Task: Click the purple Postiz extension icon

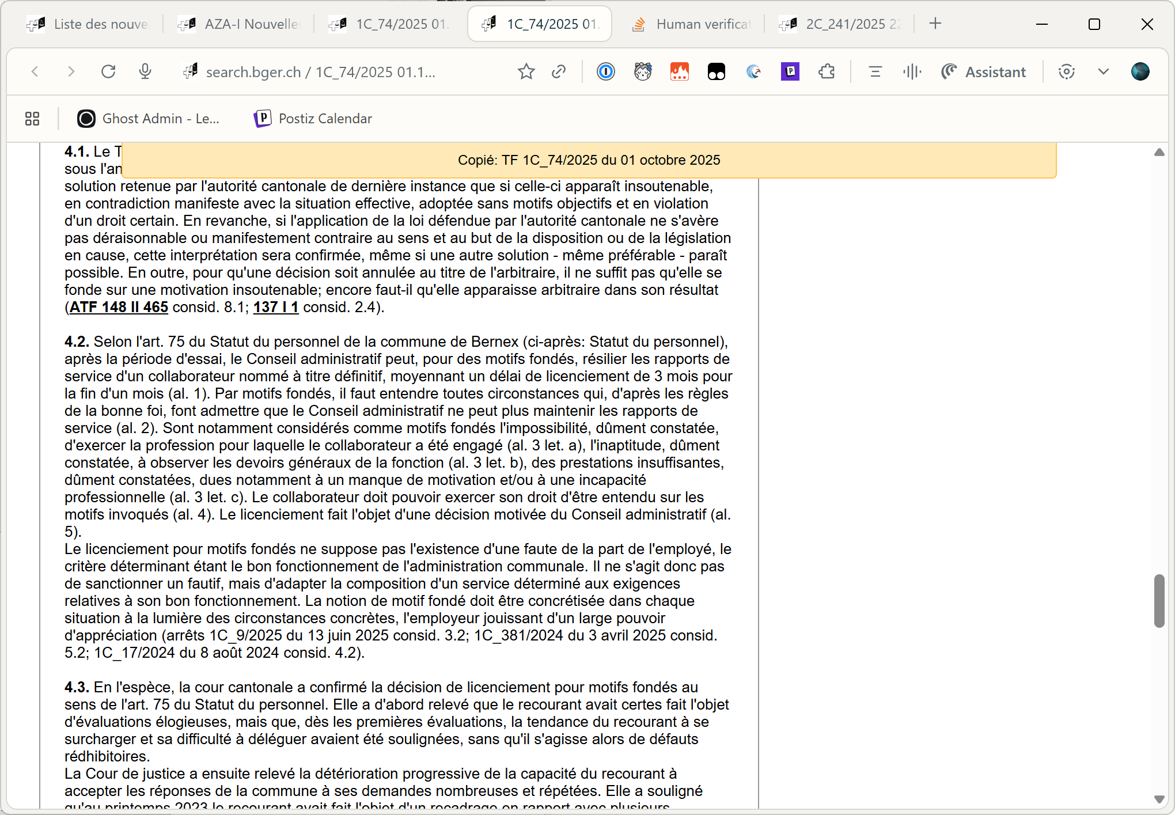Action: [790, 72]
